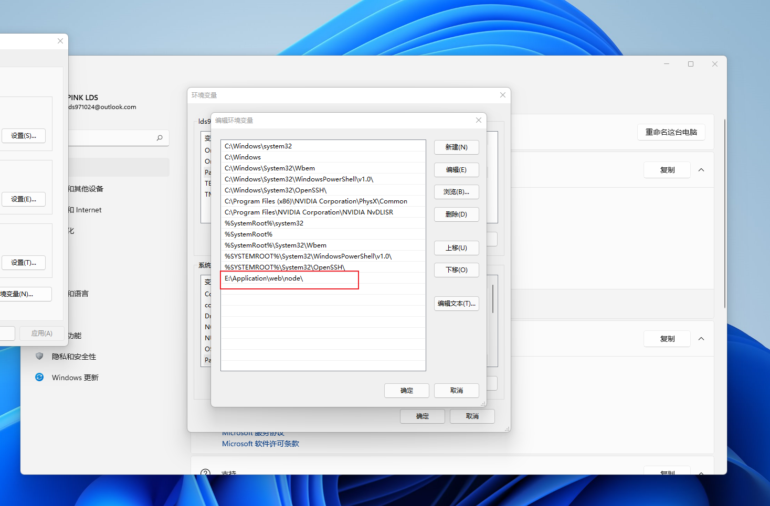Open the 和语言 sidebar entry

pos(78,293)
